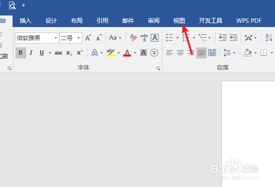Switch to the 设计 tab
Screen dimensions: 275x187
coord(51,21)
